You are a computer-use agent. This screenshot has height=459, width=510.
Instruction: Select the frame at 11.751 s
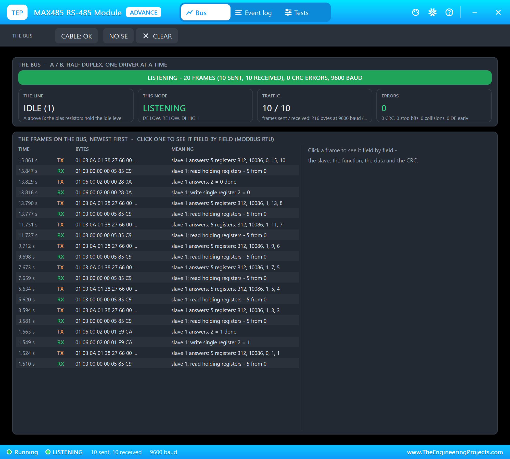(x=158, y=225)
